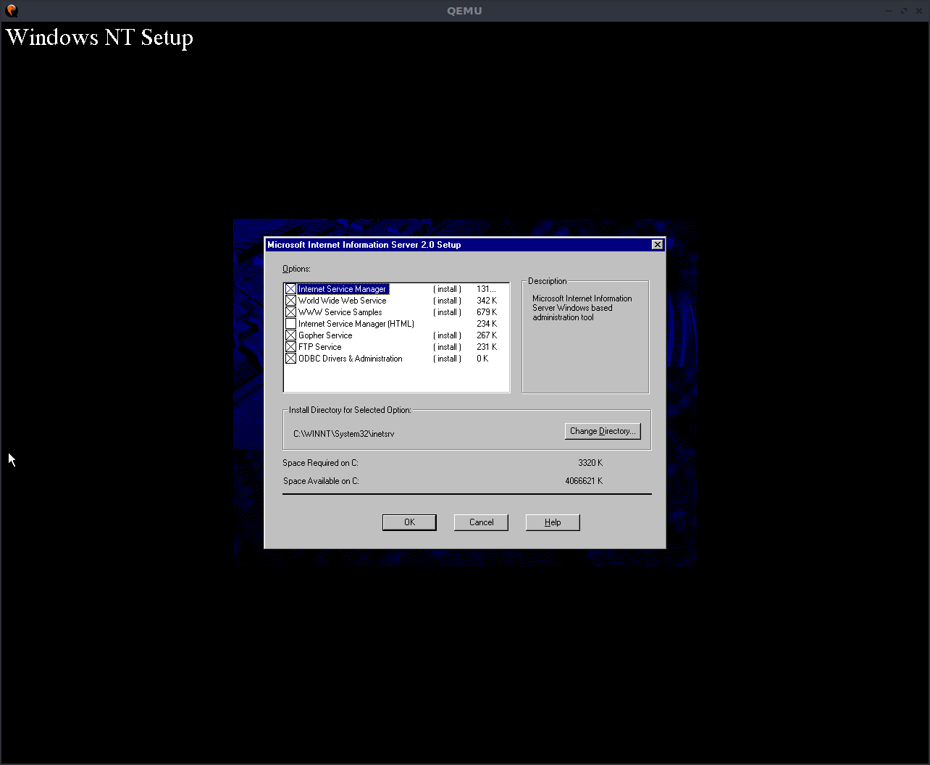This screenshot has width=930, height=765.
Task: Click the QEMU window title text
Action: 464,10
